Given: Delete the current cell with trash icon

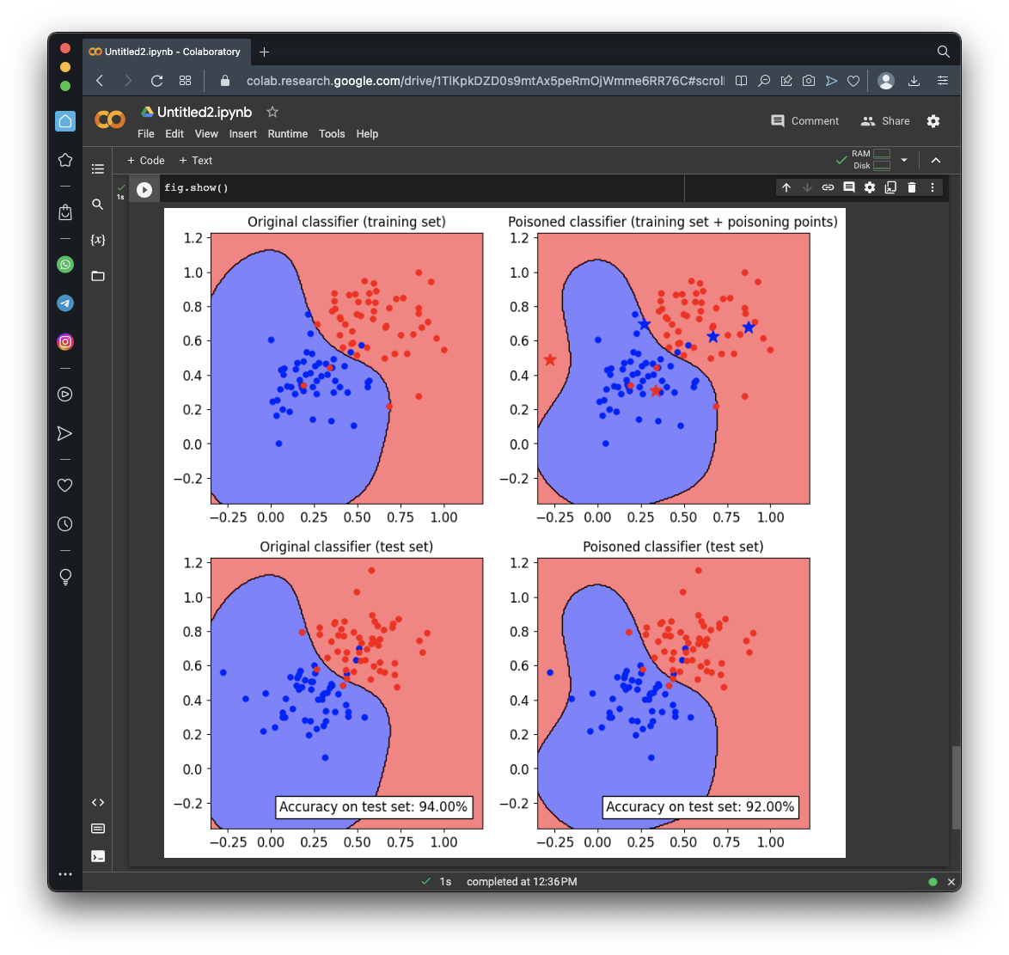Looking at the screenshot, I should click(x=912, y=187).
